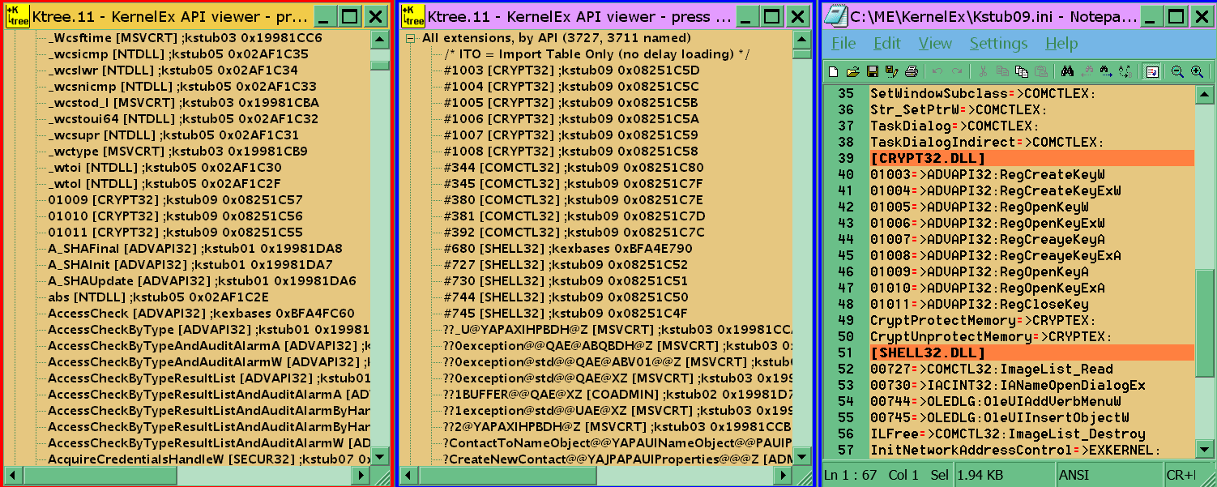The height and width of the screenshot is (487, 1217).
Task: Select '#344 [COMCTL32]' row
Action: click(x=574, y=168)
